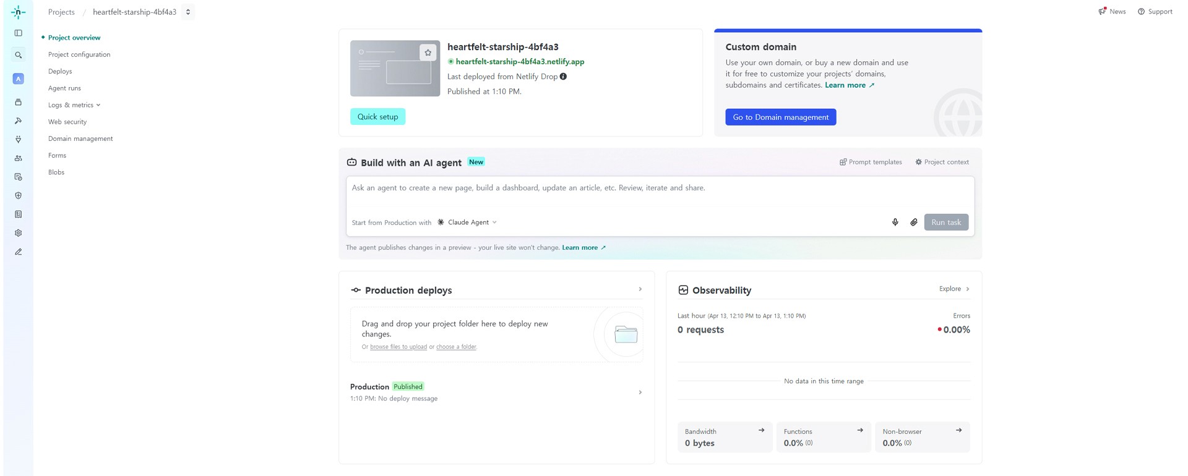Open heartfelt-starship-4bf4a3.netlify.app link
Viewport: 1188px width, 476px height.
tap(520, 62)
